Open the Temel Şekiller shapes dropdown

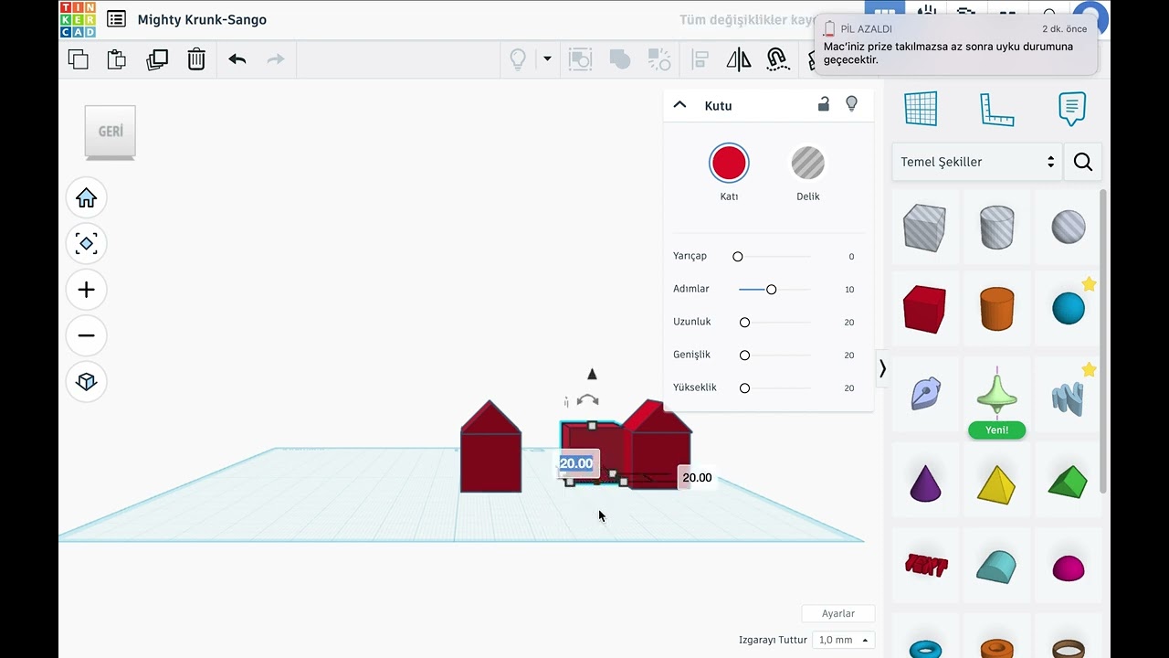pyautogui.click(x=977, y=162)
